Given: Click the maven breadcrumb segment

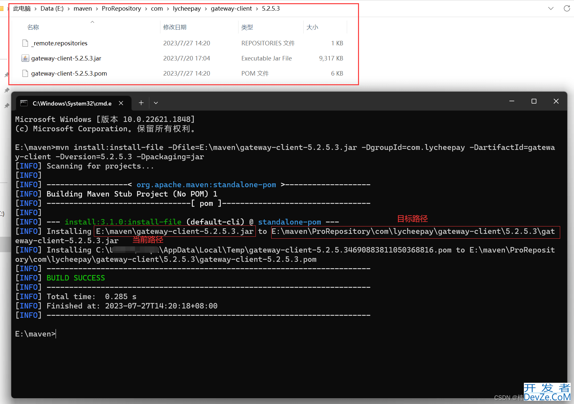Looking at the screenshot, I should [x=83, y=9].
